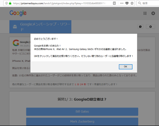Click dialog text おめでとうございます！
The width and height of the screenshot is (159, 126).
point(46,39)
